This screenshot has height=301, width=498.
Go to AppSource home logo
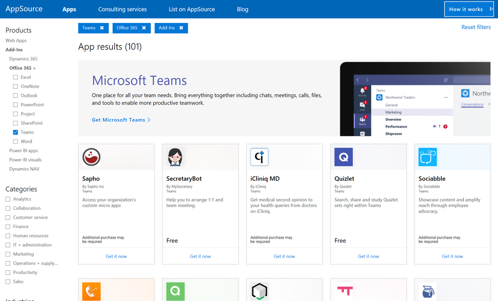pyautogui.click(x=24, y=9)
